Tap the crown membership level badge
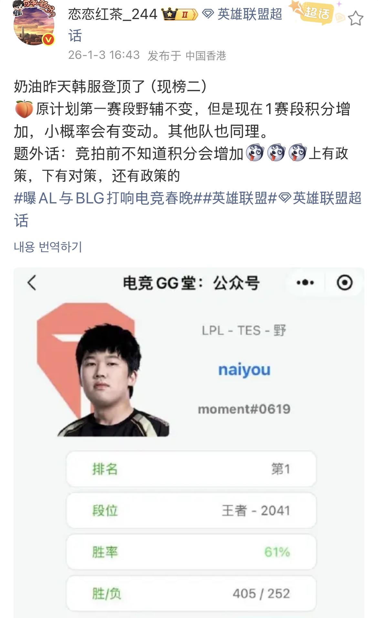378x618 pixels. click(x=180, y=14)
